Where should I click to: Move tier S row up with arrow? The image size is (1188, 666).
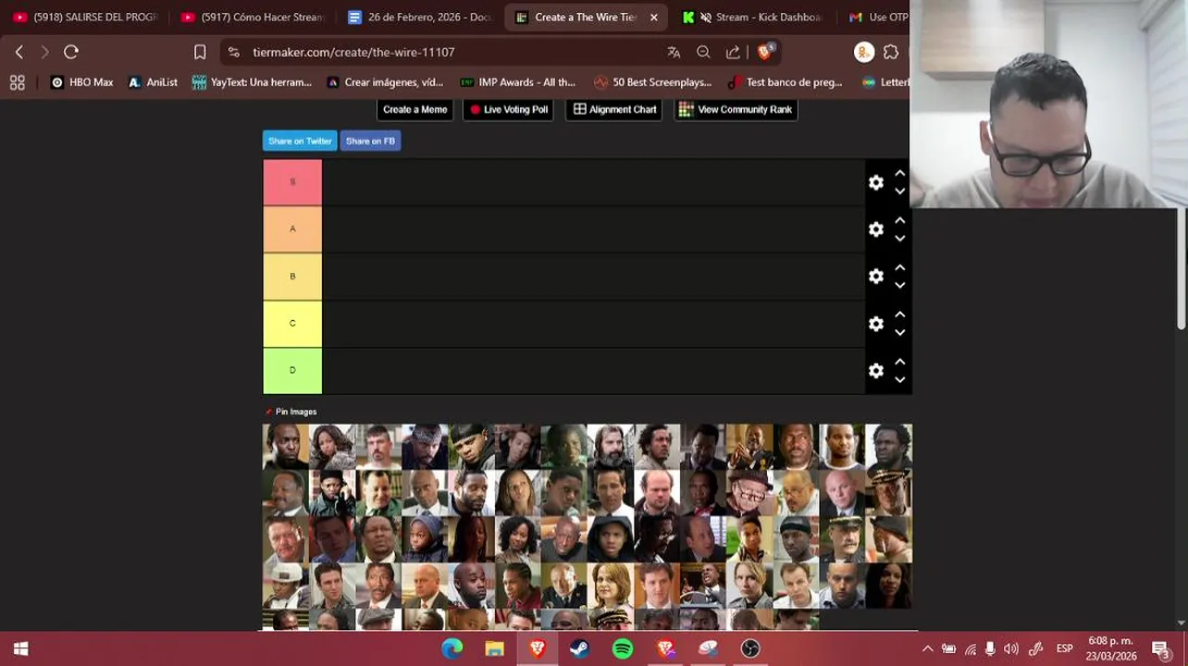[899, 174]
